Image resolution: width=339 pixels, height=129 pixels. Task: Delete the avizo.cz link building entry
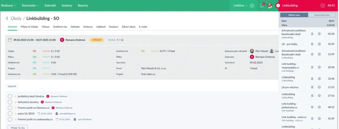coord(312,119)
